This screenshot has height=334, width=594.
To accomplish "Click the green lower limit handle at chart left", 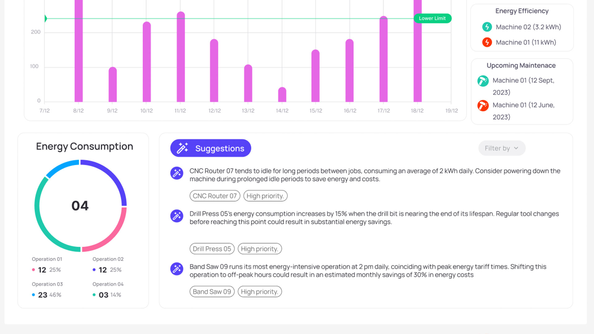I will [x=45, y=19].
